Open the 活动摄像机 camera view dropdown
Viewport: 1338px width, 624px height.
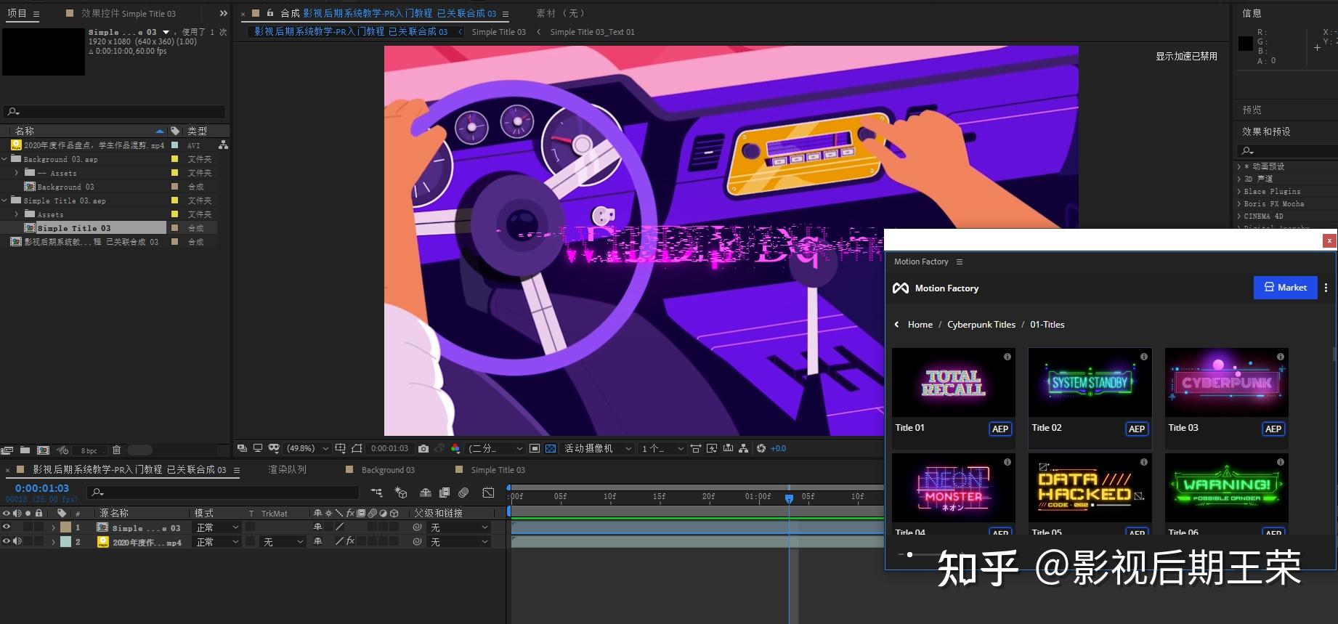[x=598, y=449]
